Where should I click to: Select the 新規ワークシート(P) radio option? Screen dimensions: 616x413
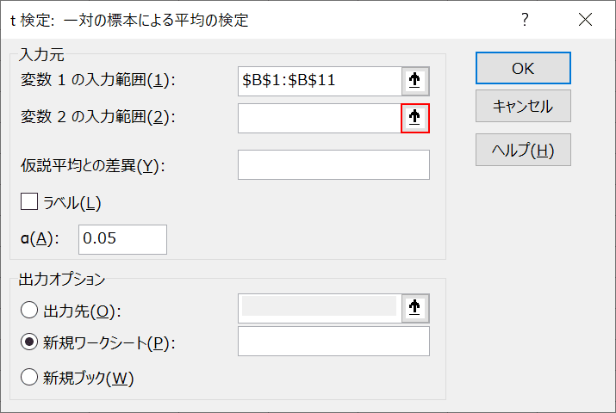click(x=29, y=342)
